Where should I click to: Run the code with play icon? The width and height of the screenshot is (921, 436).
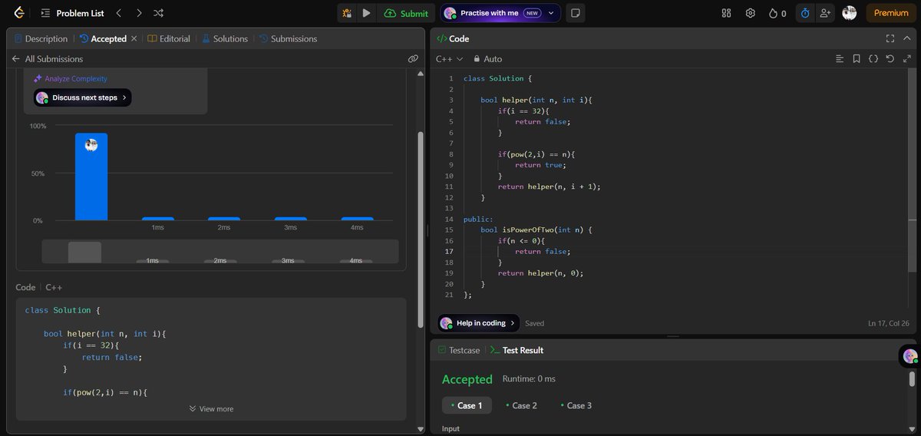click(366, 13)
